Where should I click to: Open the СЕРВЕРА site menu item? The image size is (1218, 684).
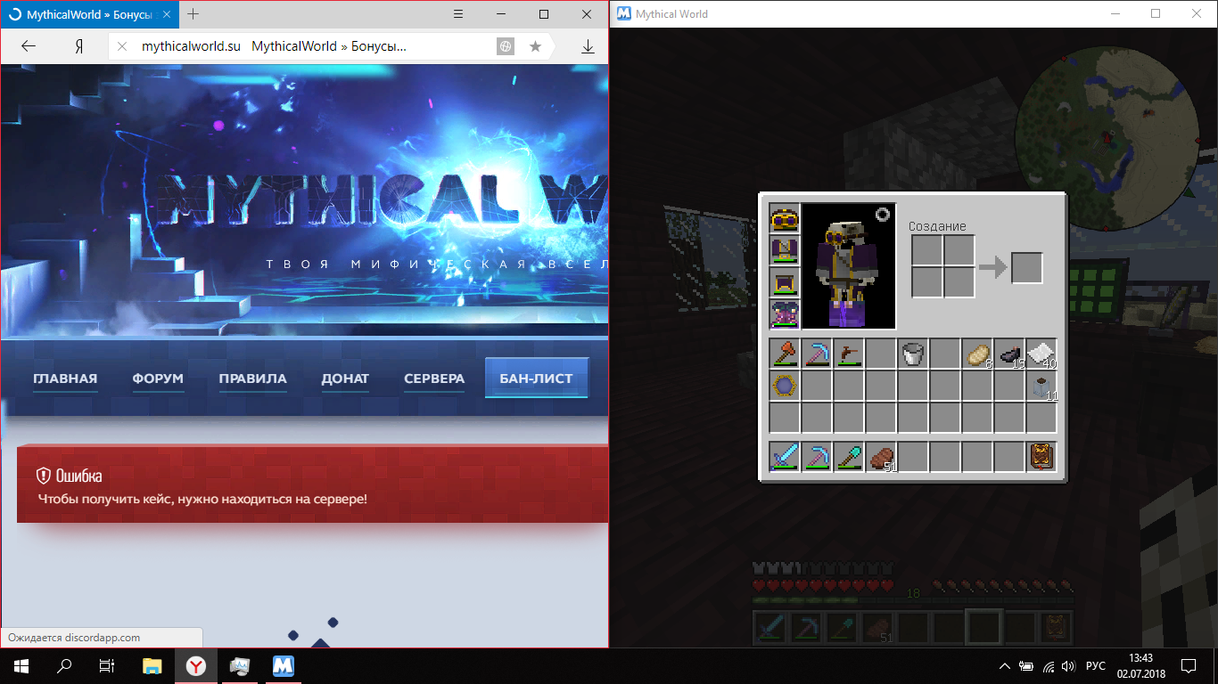(434, 379)
